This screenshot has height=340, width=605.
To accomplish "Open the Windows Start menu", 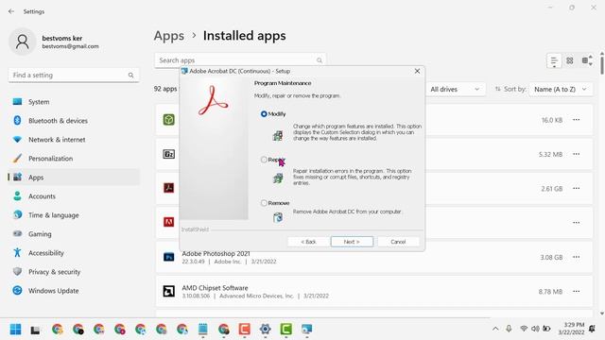I will pos(15,330).
